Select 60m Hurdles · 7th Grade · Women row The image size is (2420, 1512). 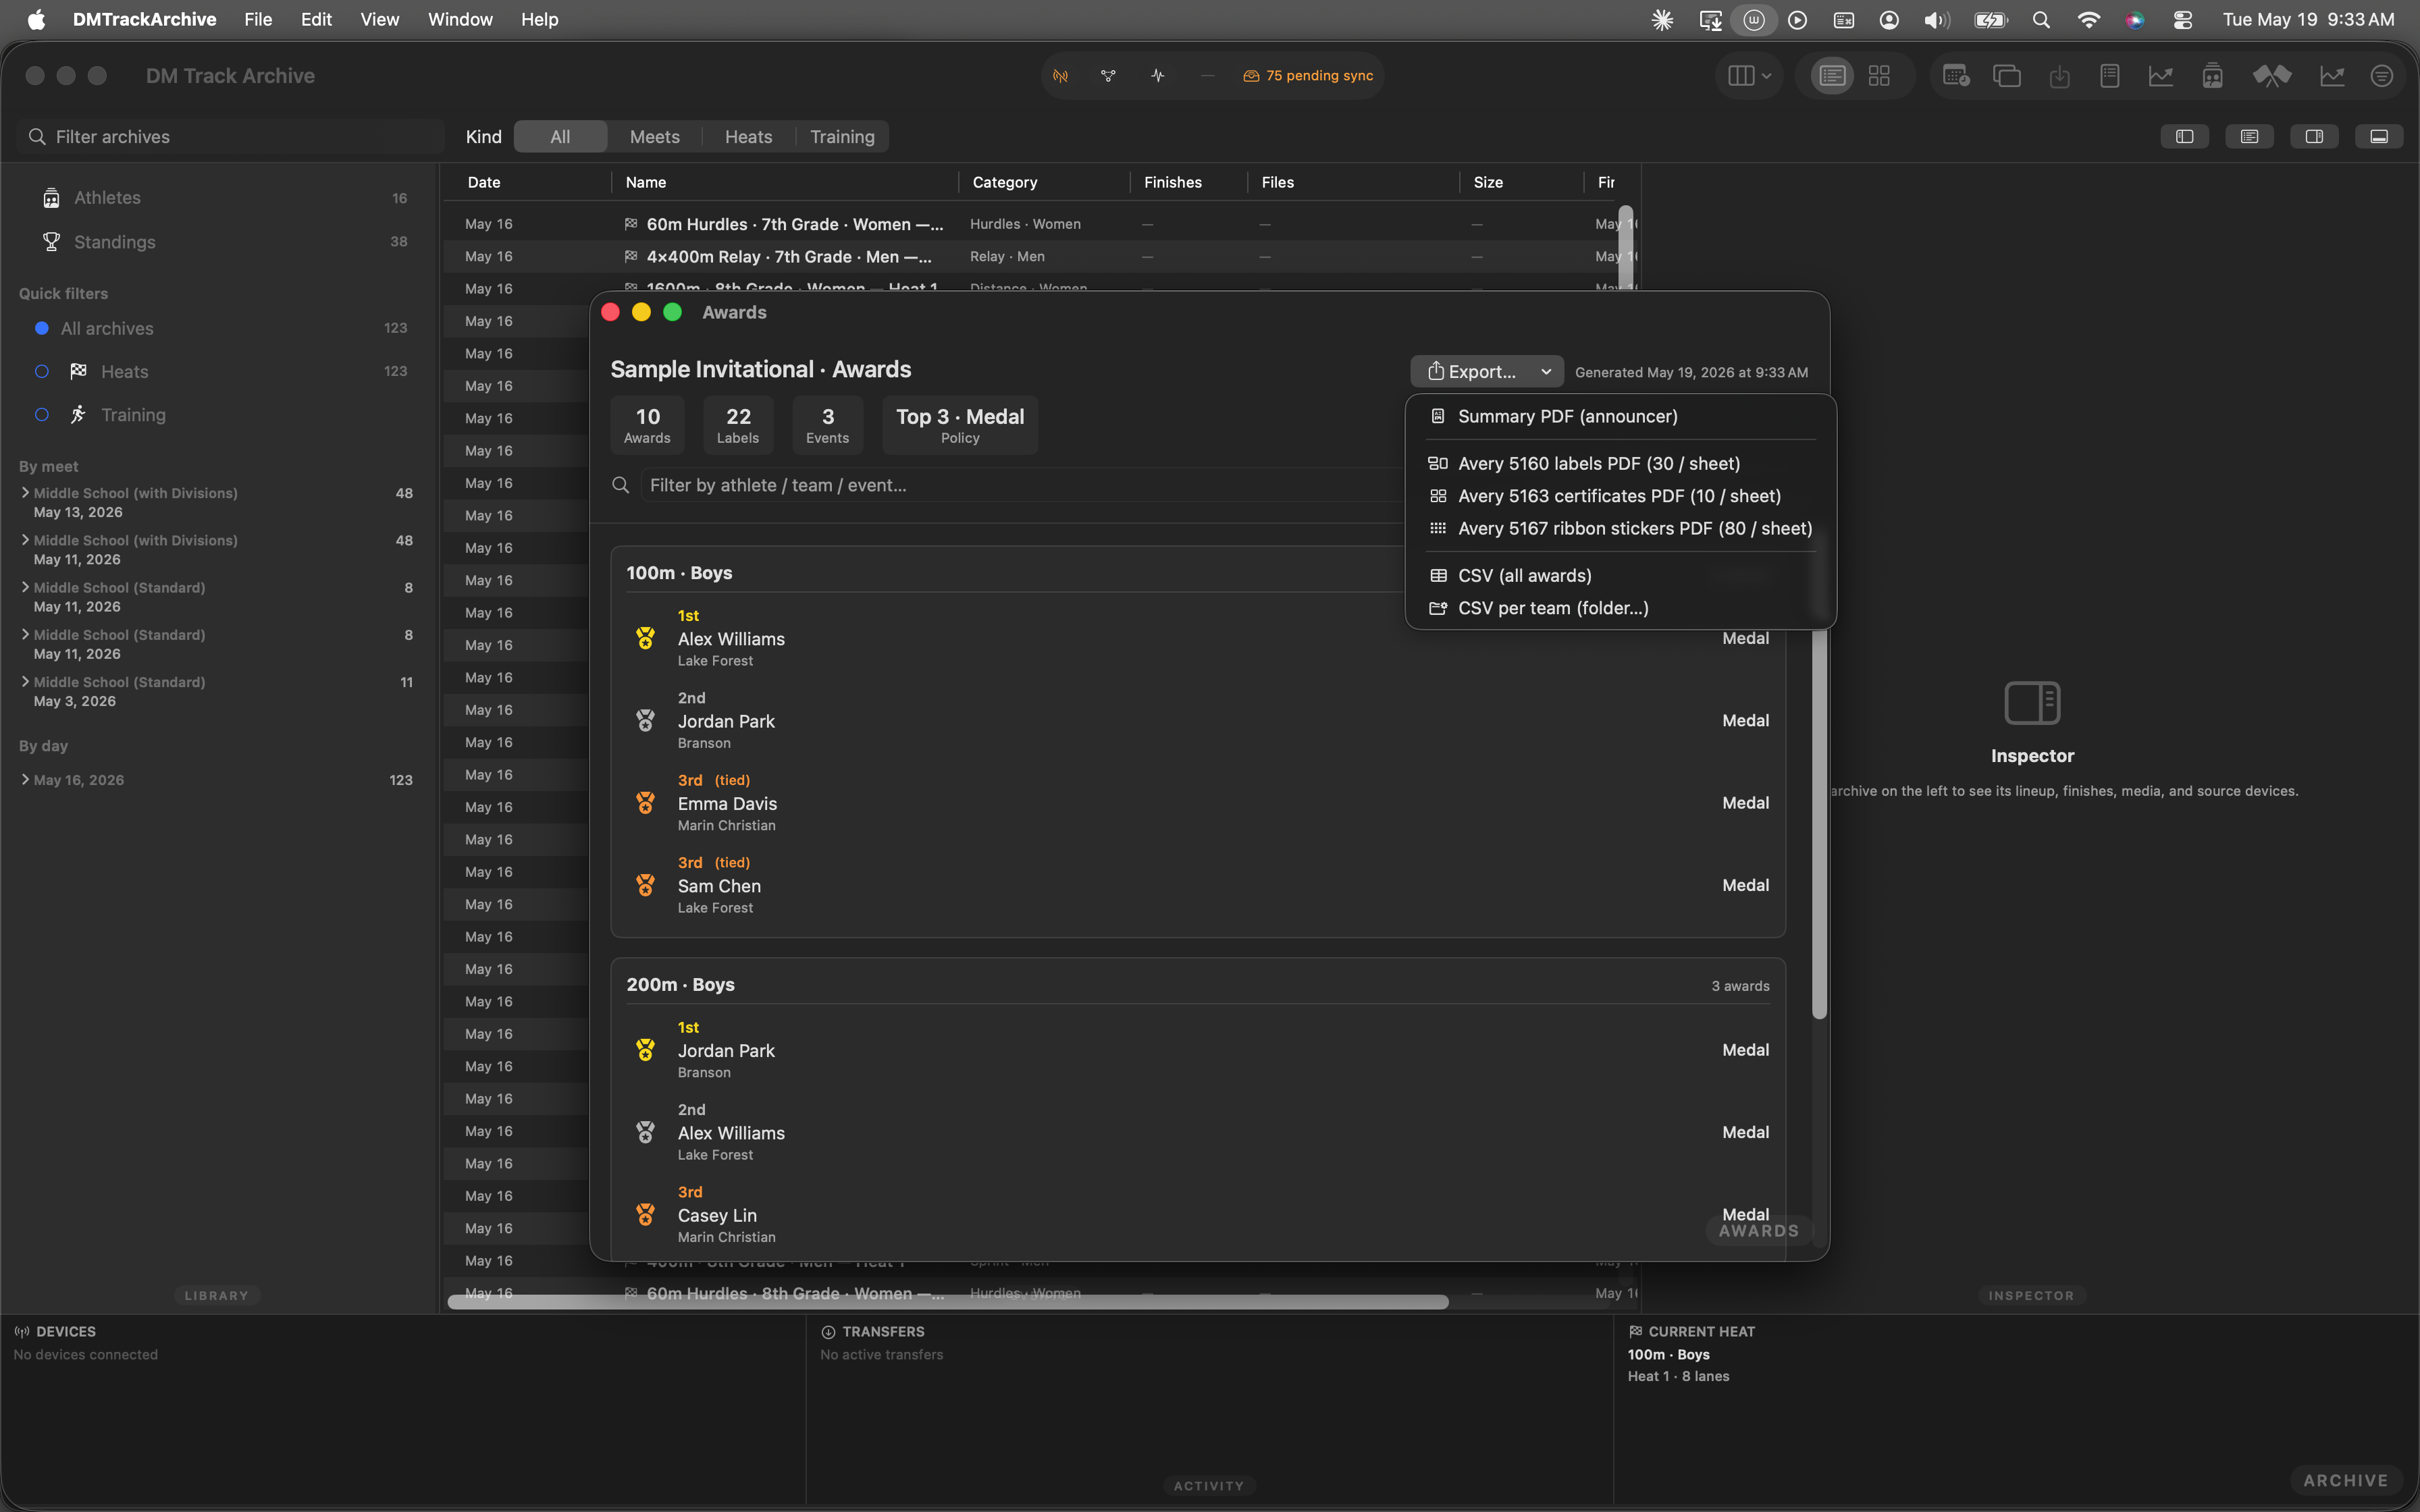coord(1040,224)
